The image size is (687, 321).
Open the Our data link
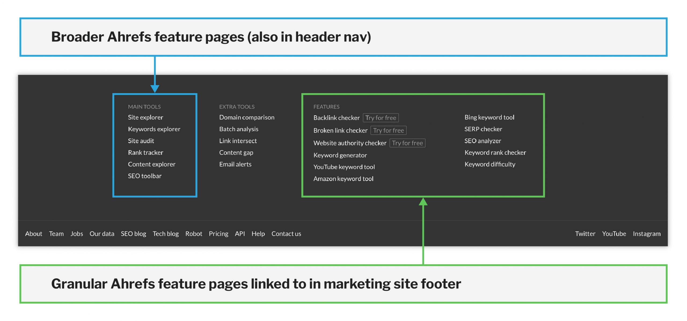(x=102, y=234)
